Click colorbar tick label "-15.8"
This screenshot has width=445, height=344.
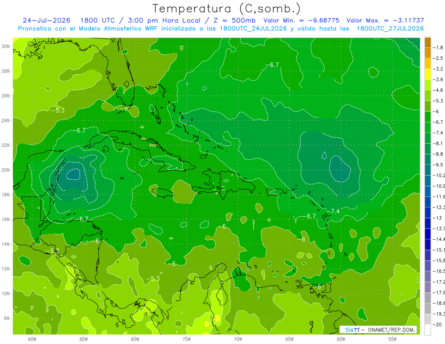[439, 261]
